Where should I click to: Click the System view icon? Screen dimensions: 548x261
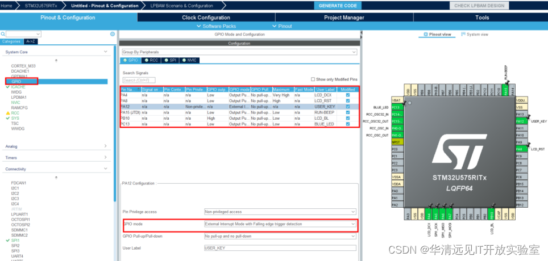point(463,34)
